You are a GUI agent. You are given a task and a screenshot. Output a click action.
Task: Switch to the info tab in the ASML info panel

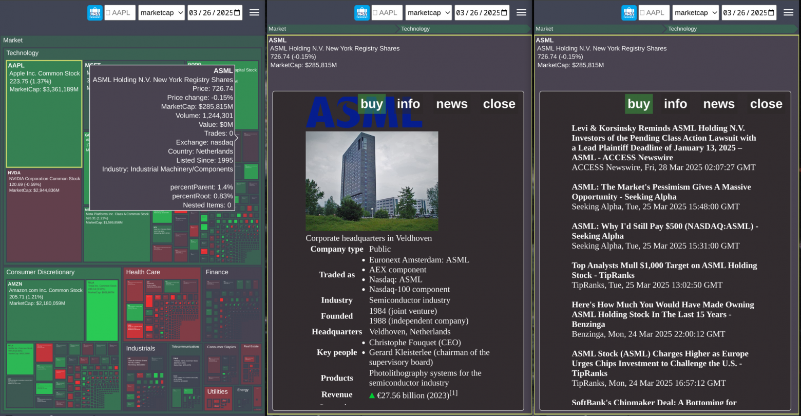click(408, 104)
